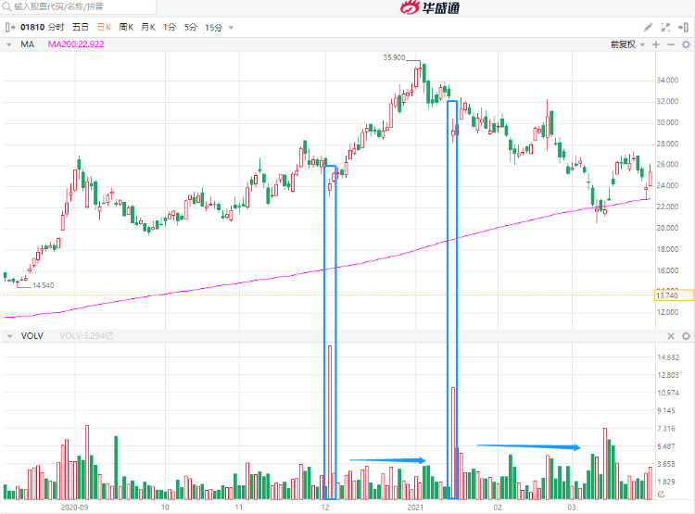
Task: Switch to the 5分 five-minute tab
Action: point(191,28)
